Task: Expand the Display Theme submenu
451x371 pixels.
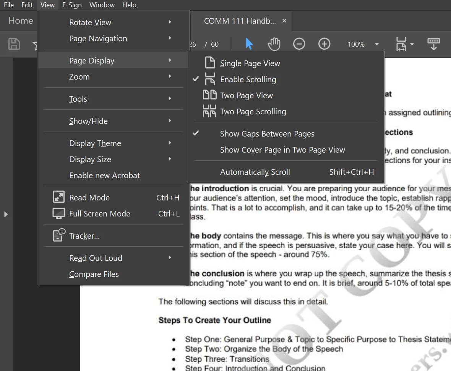Action: tap(114, 143)
